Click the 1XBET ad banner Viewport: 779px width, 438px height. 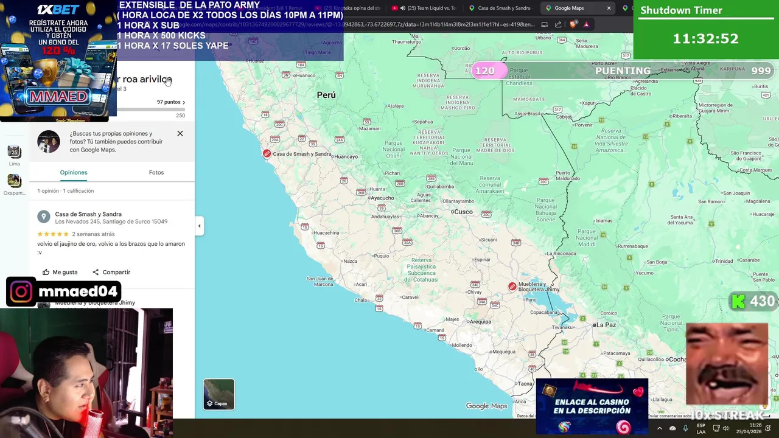tap(58, 58)
